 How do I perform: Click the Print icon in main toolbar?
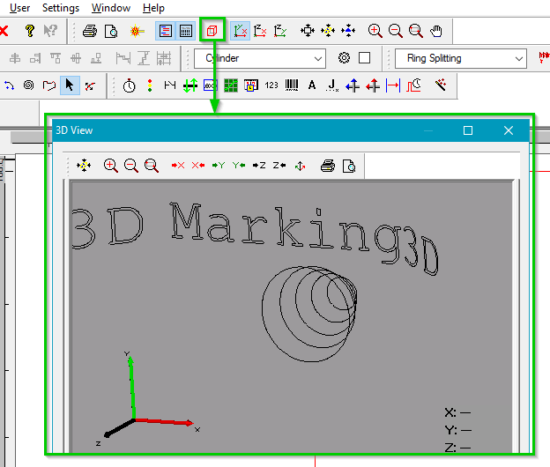pyautogui.click(x=90, y=31)
